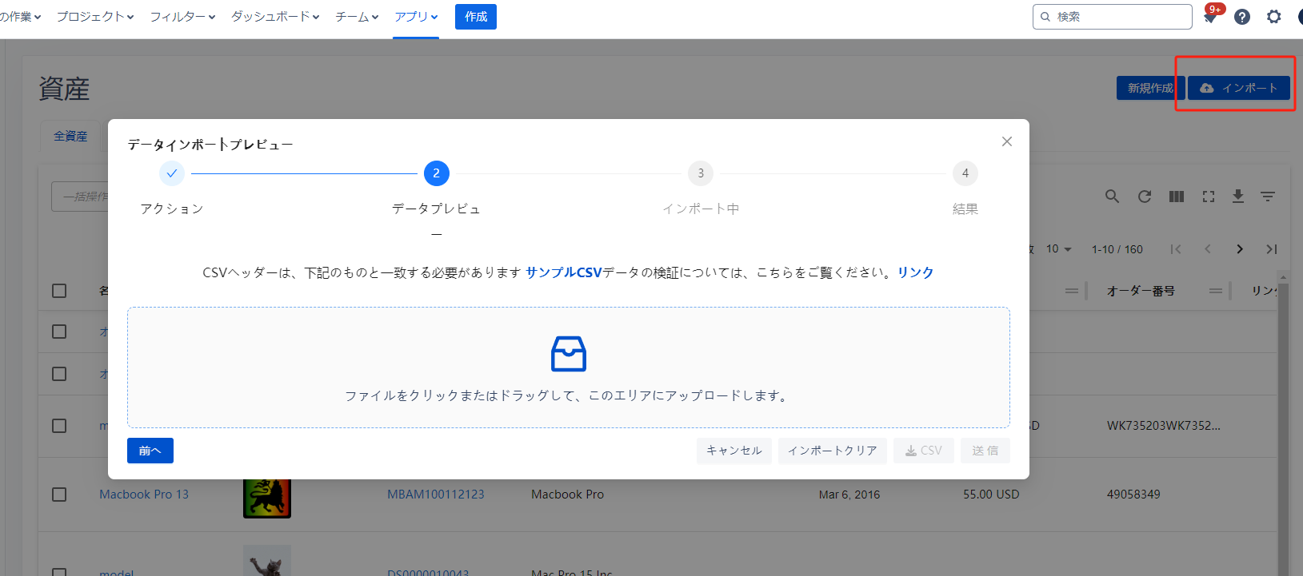
Task: Check the Macbook Pro 13 row checkbox
Action: (x=59, y=495)
